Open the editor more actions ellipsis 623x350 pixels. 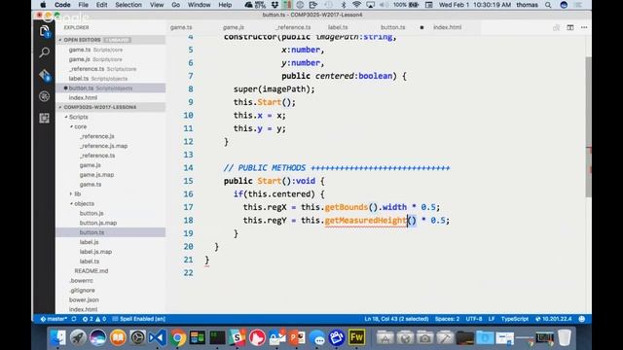click(x=584, y=27)
